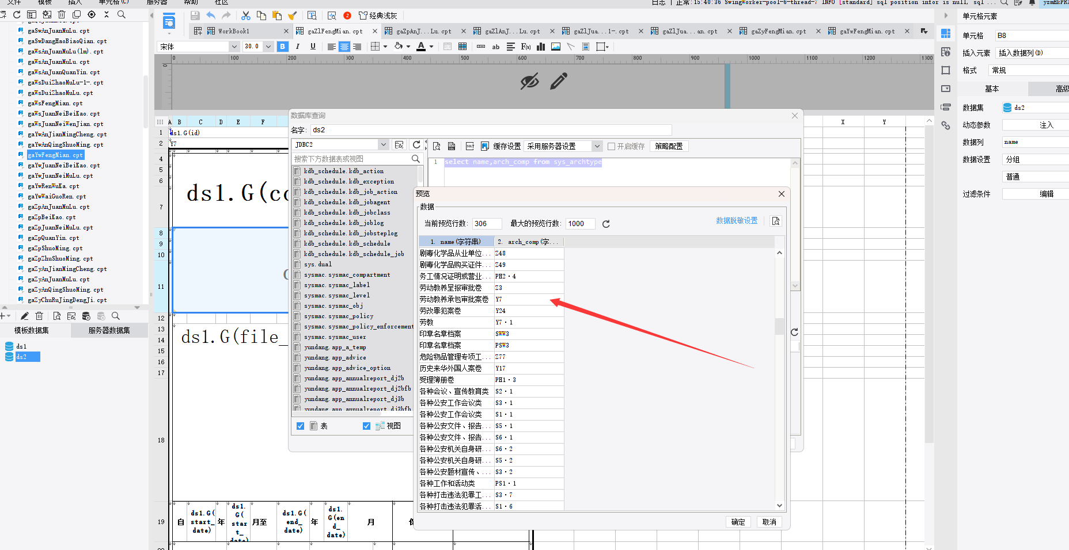Click search icon in table search box

point(416,159)
